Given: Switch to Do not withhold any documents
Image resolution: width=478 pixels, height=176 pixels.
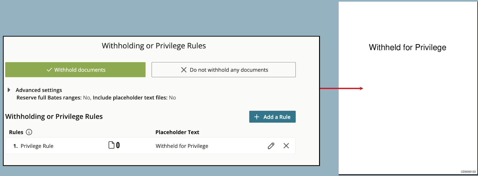Looking at the screenshot, I should pyautogui.click(x=223, y=70).
